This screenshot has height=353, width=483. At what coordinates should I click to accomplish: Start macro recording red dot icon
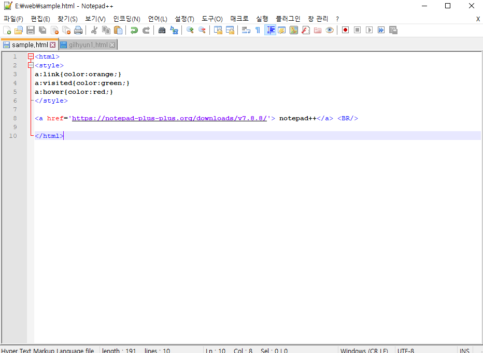pos(345,30)
